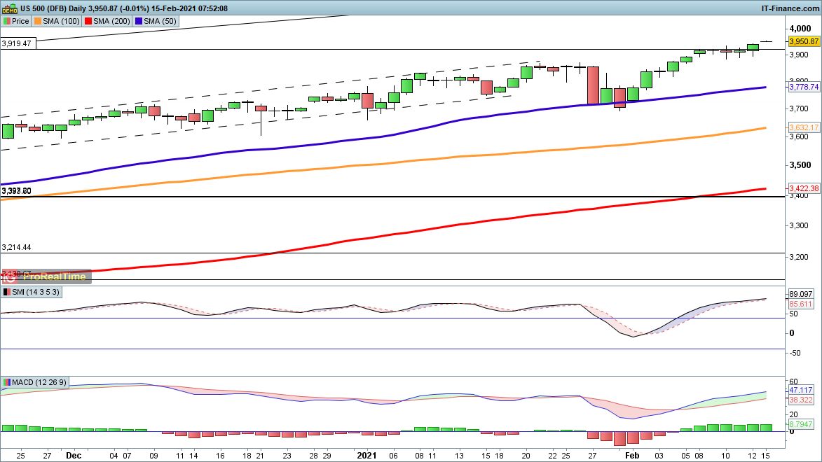Select the 3,919.47 horizontal line label
The width and height of the screenshot is (822, 462).
pos(17,43)
